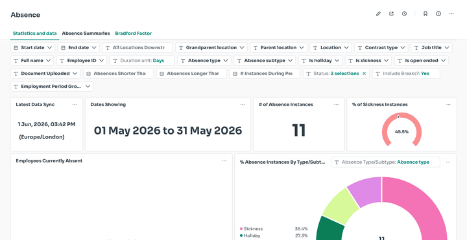Open Parent location dropdown
Viewport: 467px width, 240px height.
pos(278,47)
